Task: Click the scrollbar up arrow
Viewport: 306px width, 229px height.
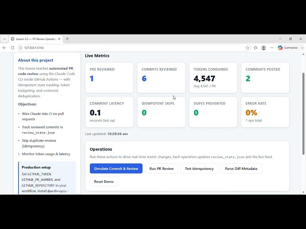Action: [x=303, y=54]
